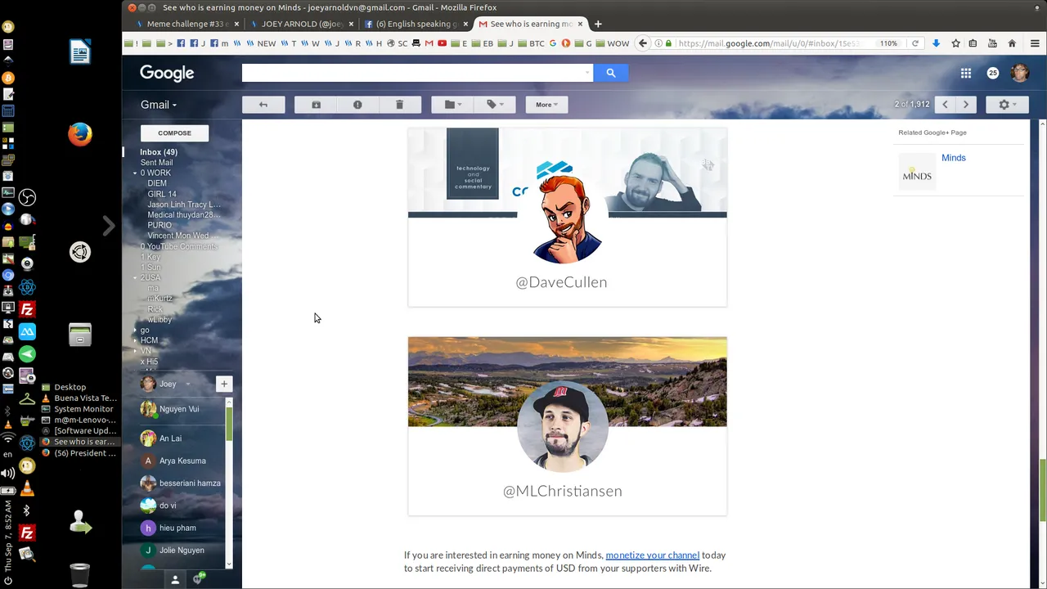Go to the older email arrow

click(966, 105)
